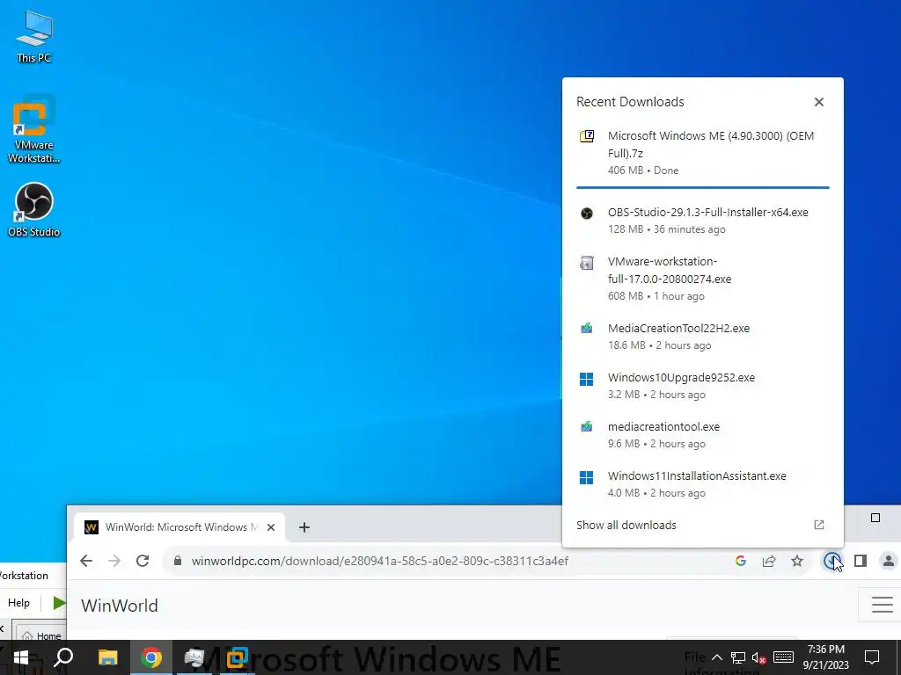Click the Windows10Upgrade9252 file icon

coord(586,379)
